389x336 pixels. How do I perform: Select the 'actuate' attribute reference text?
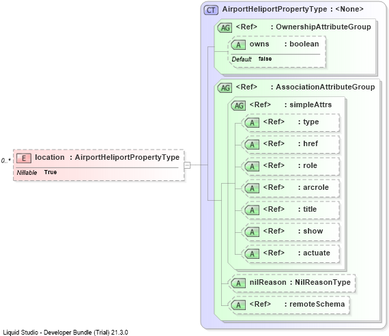point(317,253)
